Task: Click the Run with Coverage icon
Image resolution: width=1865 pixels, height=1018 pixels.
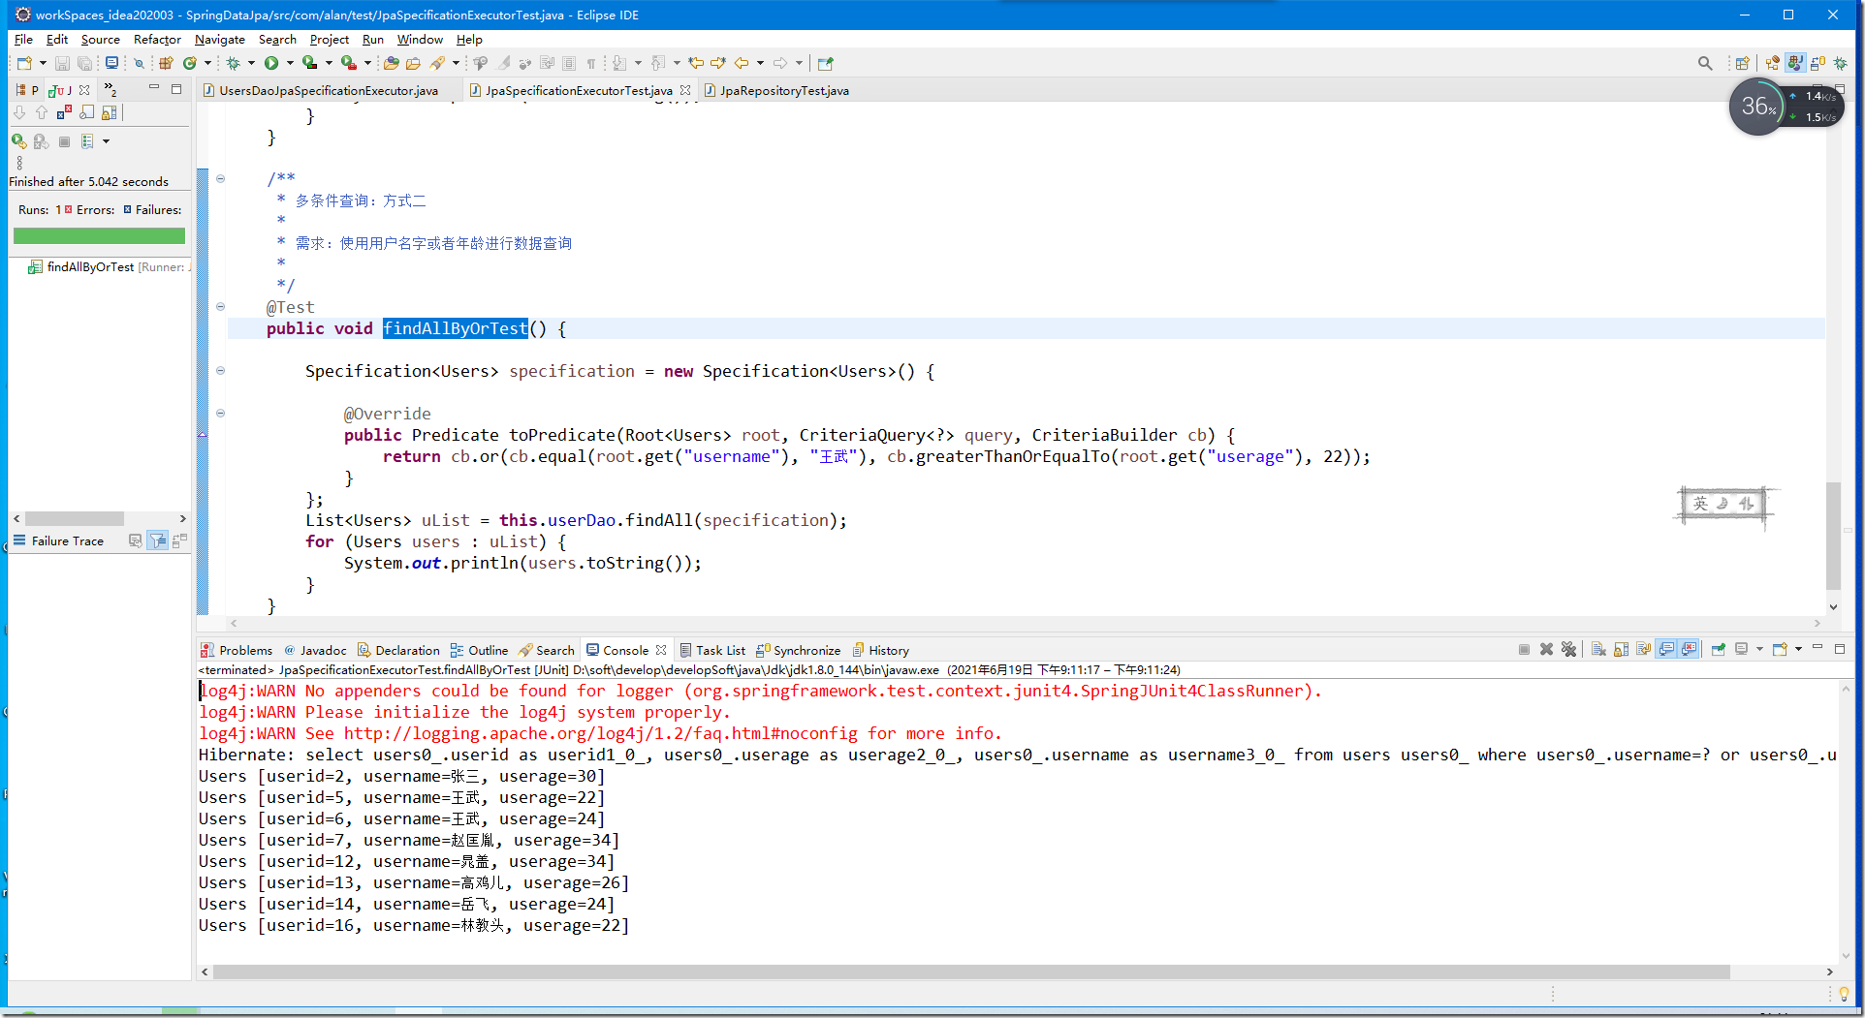Action: pos(309,63)
